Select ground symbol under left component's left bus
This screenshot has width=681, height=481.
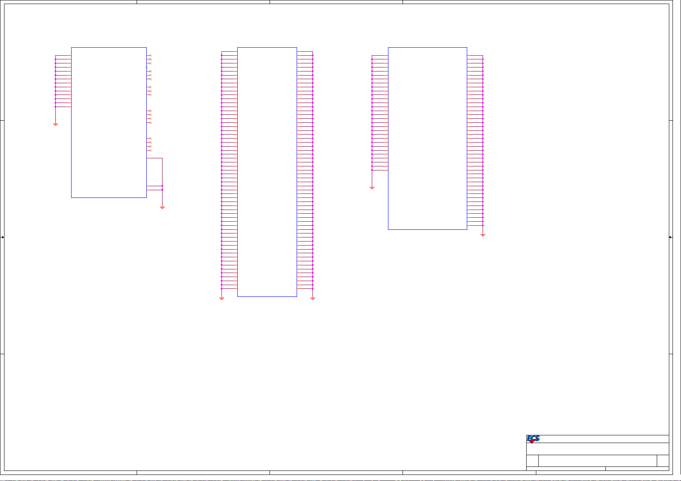tap(55, 124)
